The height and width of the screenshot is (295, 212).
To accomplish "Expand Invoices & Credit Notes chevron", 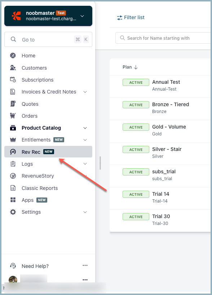I will click(x=85, y=92).
